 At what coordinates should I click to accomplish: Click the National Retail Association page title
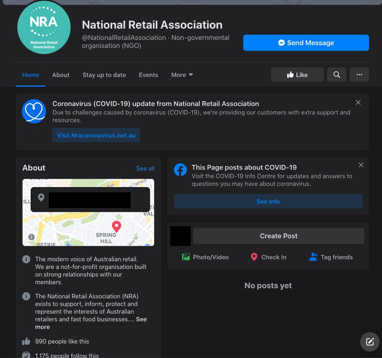[152, 25]
